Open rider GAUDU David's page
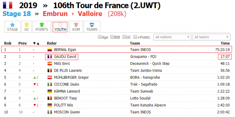 click(65, 57)
